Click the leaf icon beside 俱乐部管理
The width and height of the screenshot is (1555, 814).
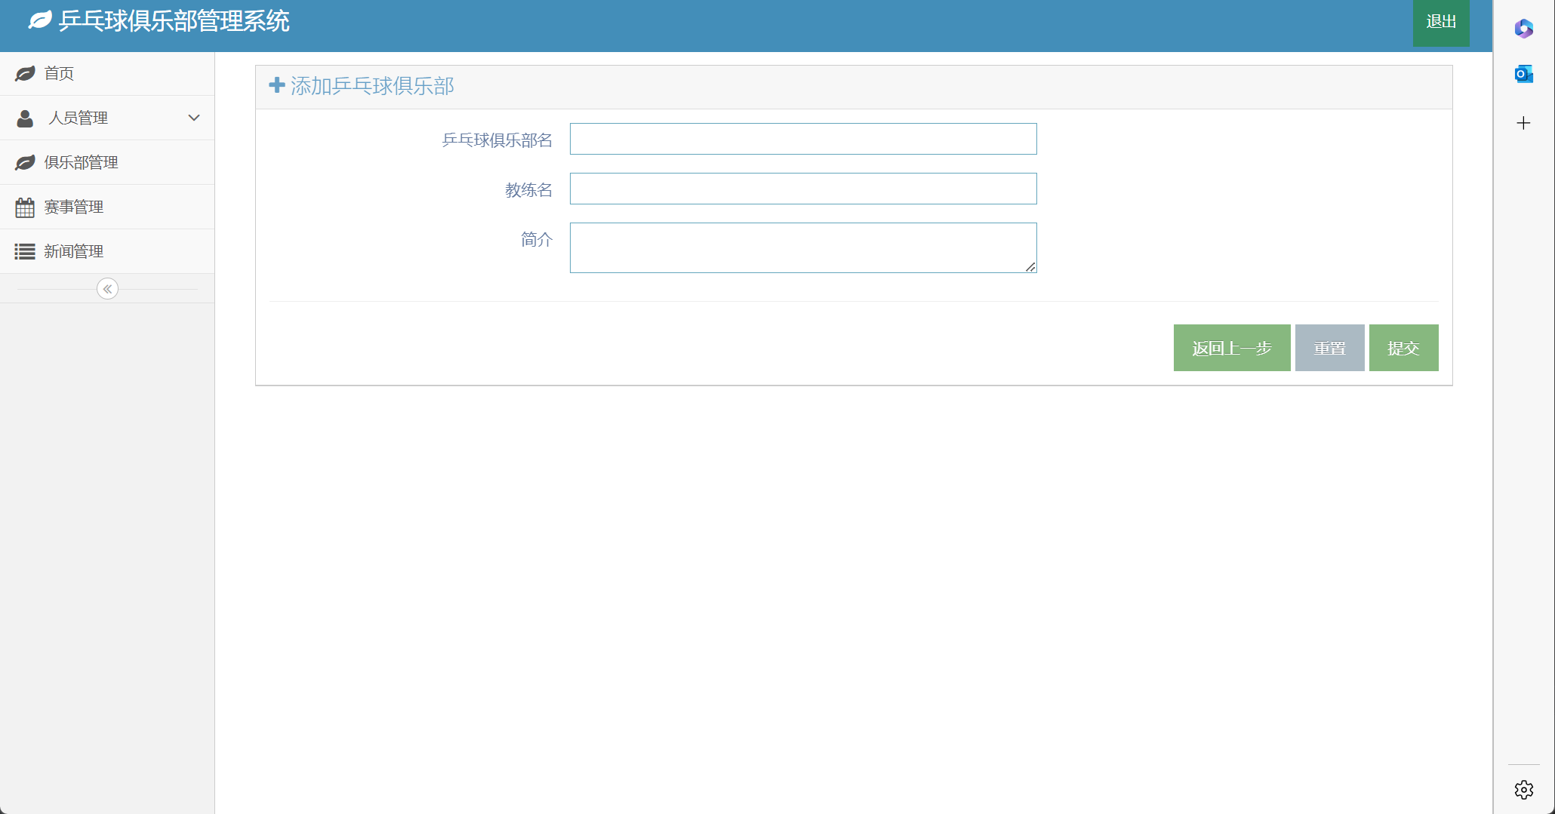pyautogui.click(x=25, y=162)
